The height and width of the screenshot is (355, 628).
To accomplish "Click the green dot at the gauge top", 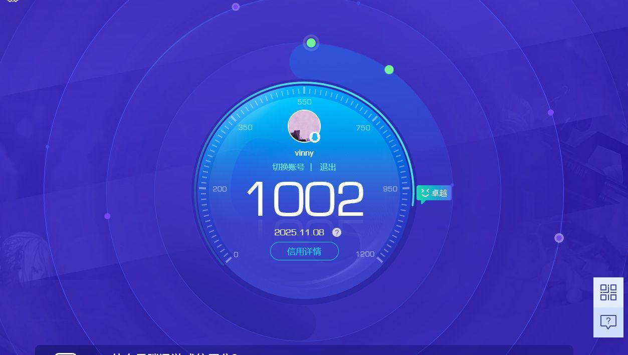I will (x=311, y=43).
